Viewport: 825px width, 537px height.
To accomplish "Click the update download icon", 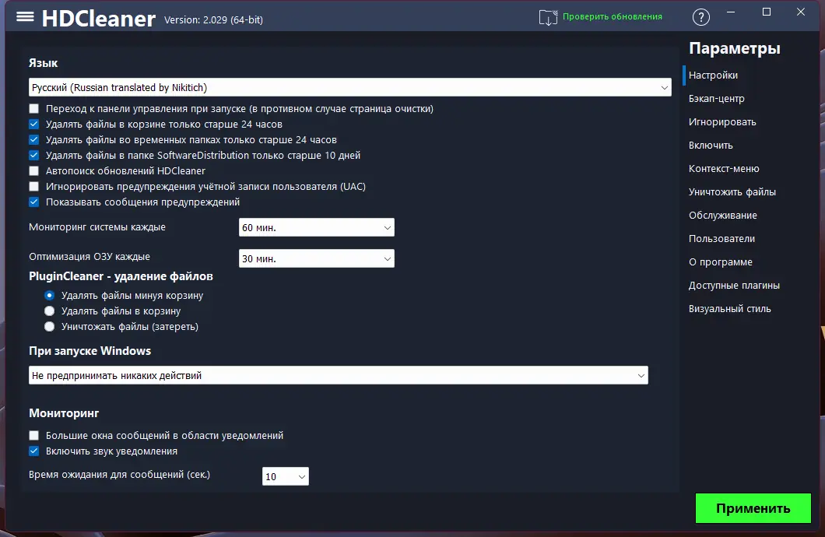I will tap(548, 17).
